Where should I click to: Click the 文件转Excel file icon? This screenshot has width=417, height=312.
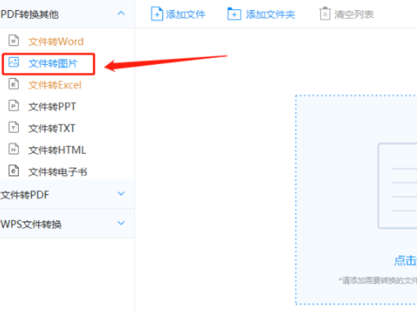coord(14,84)
